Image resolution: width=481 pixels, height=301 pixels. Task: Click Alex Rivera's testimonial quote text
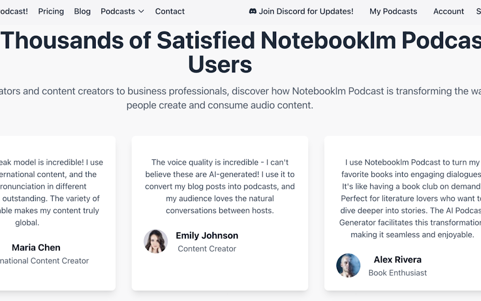coord(410,198)
